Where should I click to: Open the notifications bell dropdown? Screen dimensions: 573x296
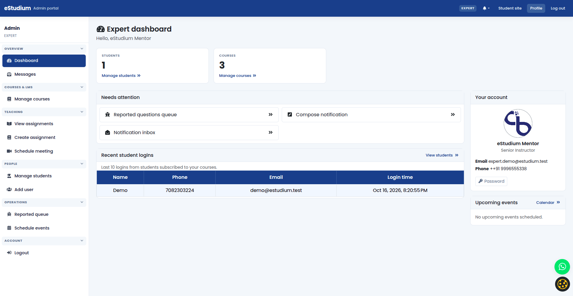tap(486, 8)
